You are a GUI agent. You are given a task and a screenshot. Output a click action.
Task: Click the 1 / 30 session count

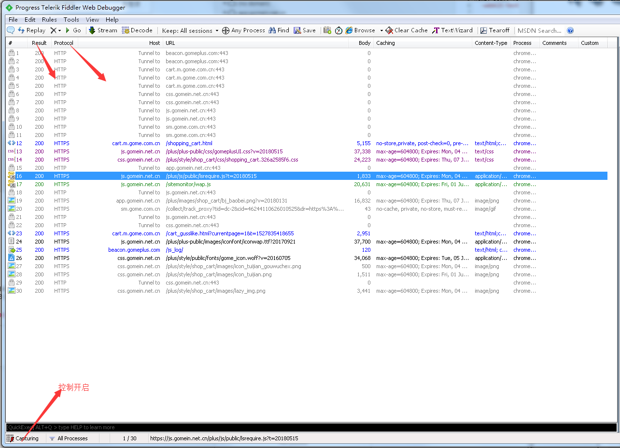129,438
